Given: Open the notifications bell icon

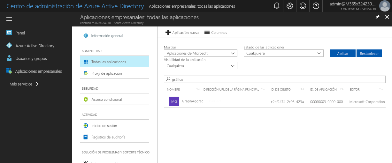Looking at the screenshot, I should click(x=277, y=6).
